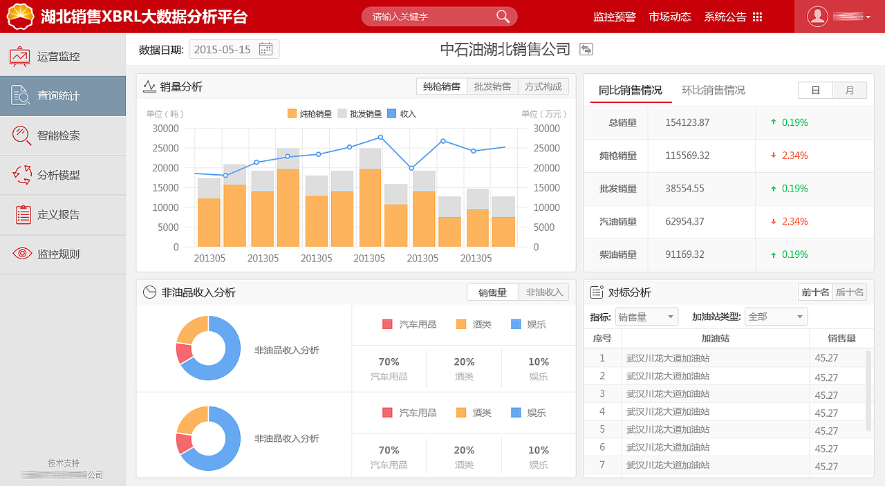885x486 pixels.
Task: Click the orange 酒类 swatch in top legend
Action: click(x=461, y=324)
